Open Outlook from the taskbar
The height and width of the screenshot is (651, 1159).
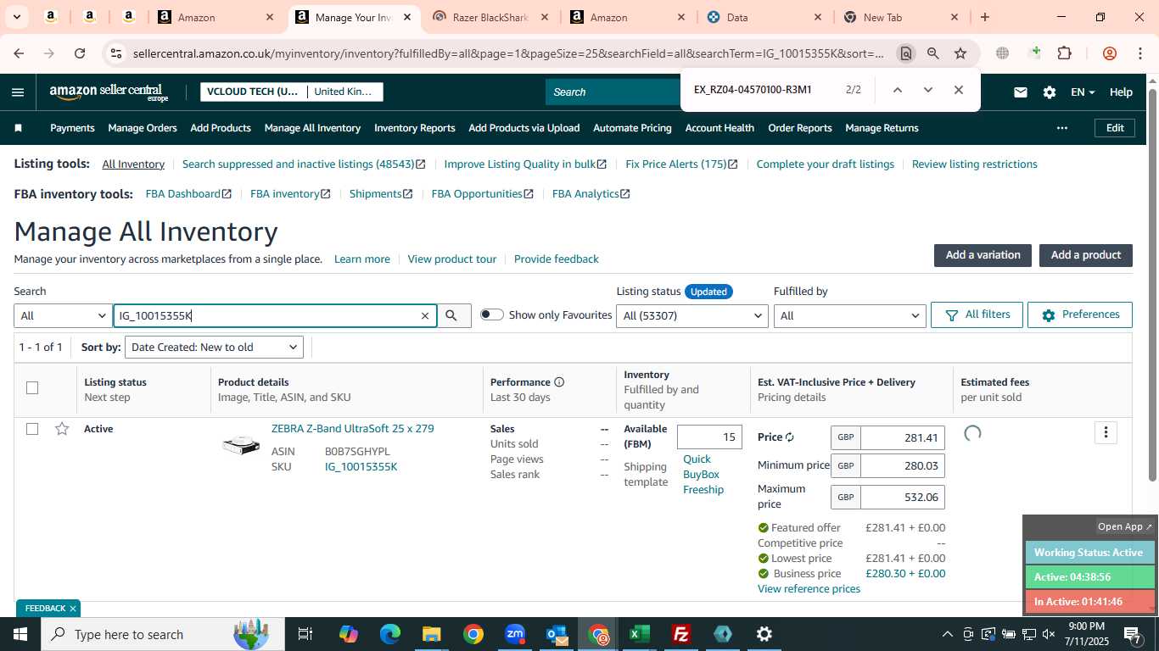pos(557,634)
